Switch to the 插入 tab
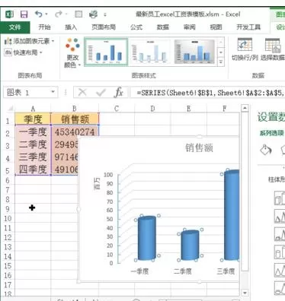Image resolution: width=285 pixels, height=301 pixels. (x=71, y=27)
